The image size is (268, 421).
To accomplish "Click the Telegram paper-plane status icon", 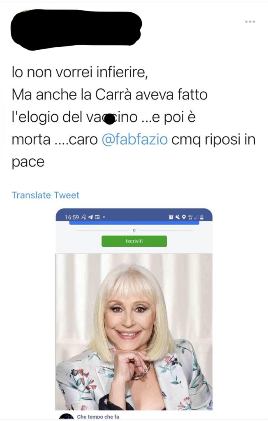I will 90,217.
